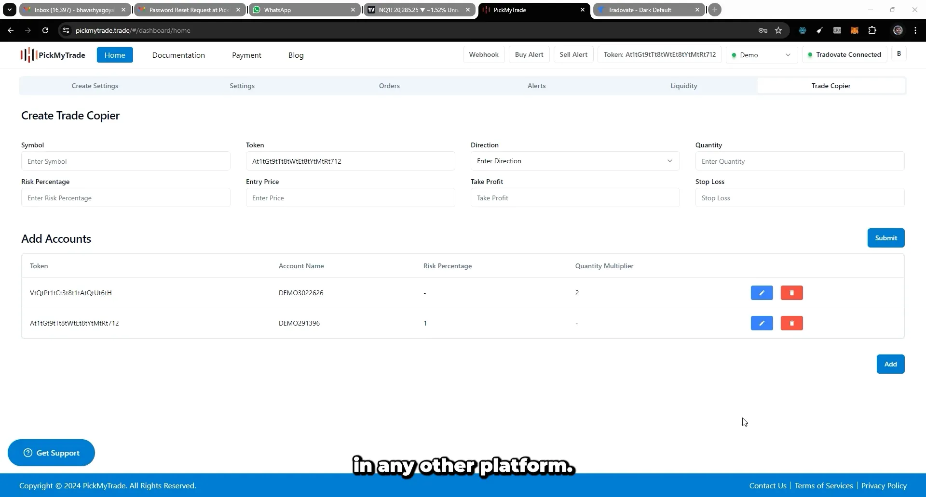
Task: Open Get Support chat
Action: coord(51,453)
